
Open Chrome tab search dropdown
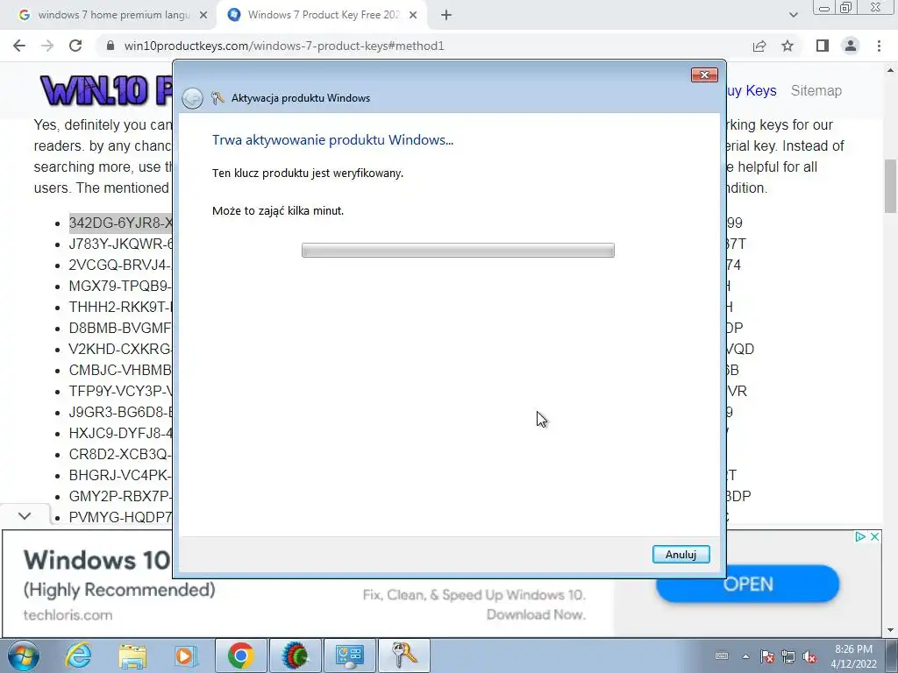(793, 15)
